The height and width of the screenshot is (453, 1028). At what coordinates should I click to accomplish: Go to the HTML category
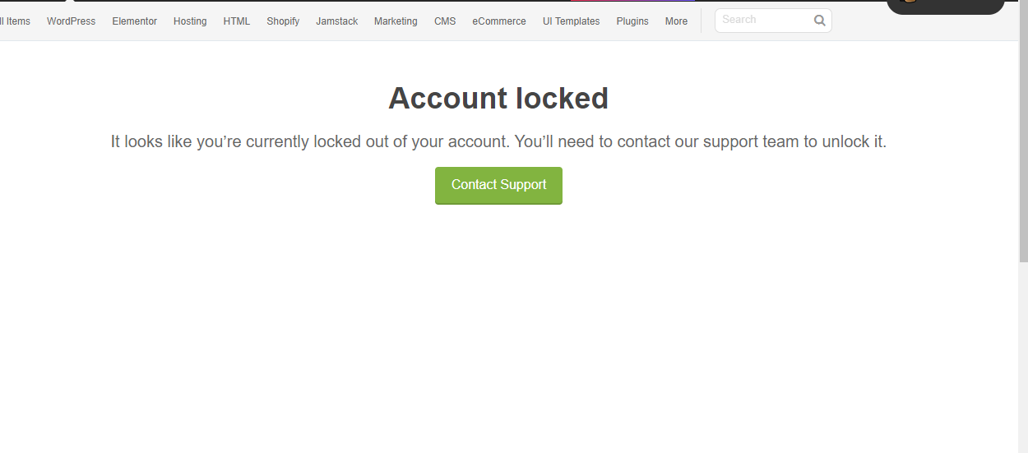click(237, 21)
